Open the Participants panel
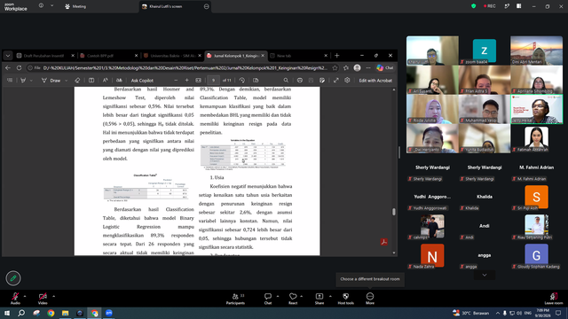The image size is (568, 319). click(x=235, y=299)
